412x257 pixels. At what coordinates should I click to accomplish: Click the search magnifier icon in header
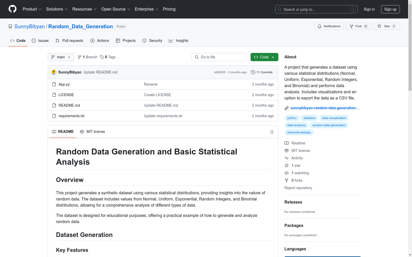point(280,9)
